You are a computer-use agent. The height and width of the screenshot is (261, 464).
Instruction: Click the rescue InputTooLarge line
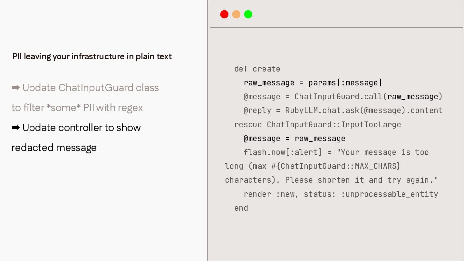pos(318,125)
